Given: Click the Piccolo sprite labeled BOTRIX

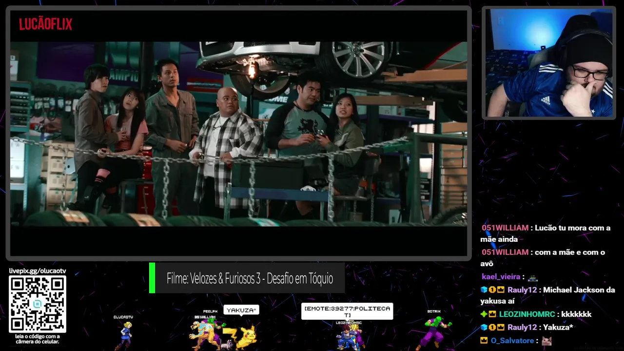Looking at the screenshot, I should coord(434,332).
